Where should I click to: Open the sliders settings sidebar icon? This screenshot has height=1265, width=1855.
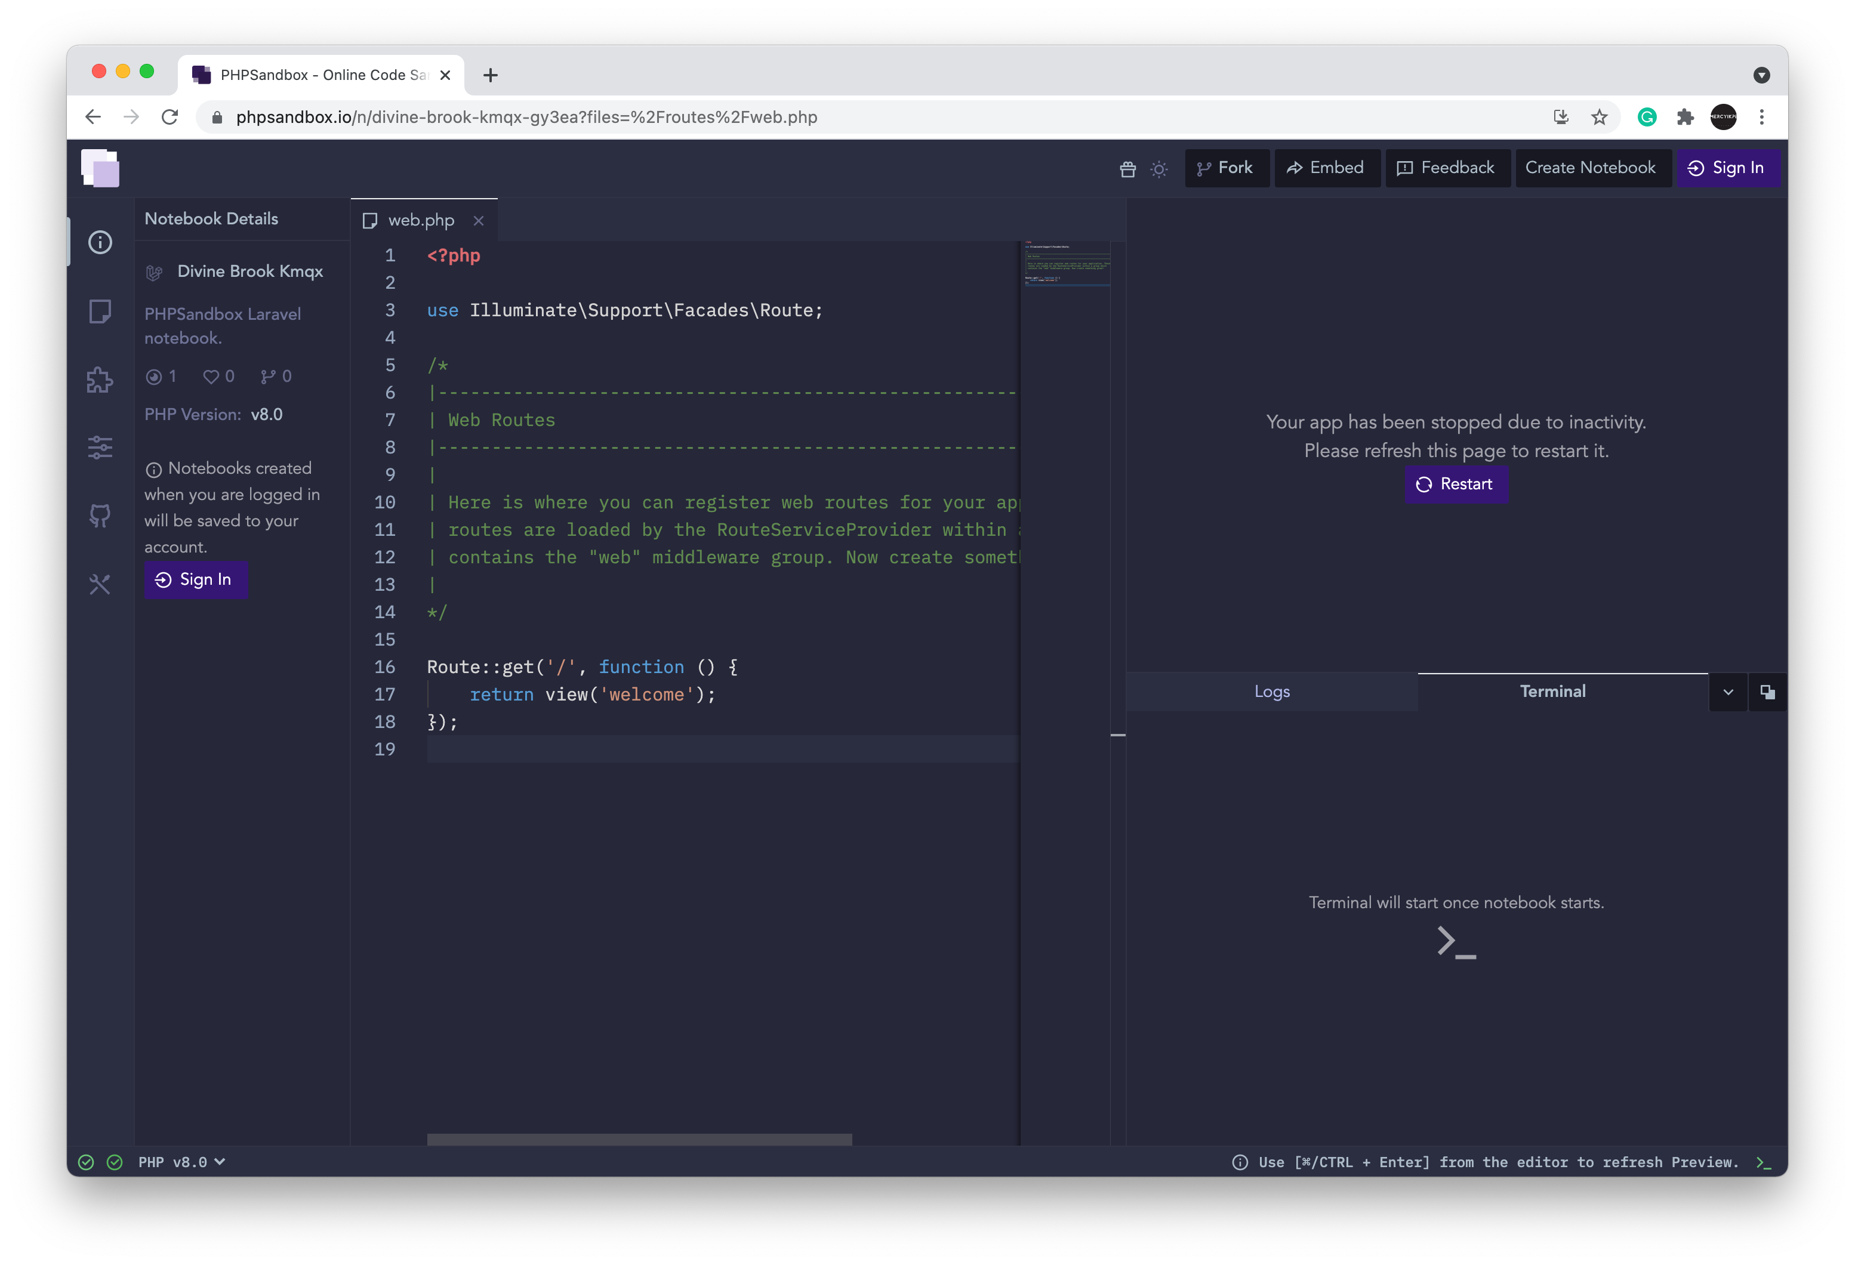pyautogui.click(x=100, y=447)
